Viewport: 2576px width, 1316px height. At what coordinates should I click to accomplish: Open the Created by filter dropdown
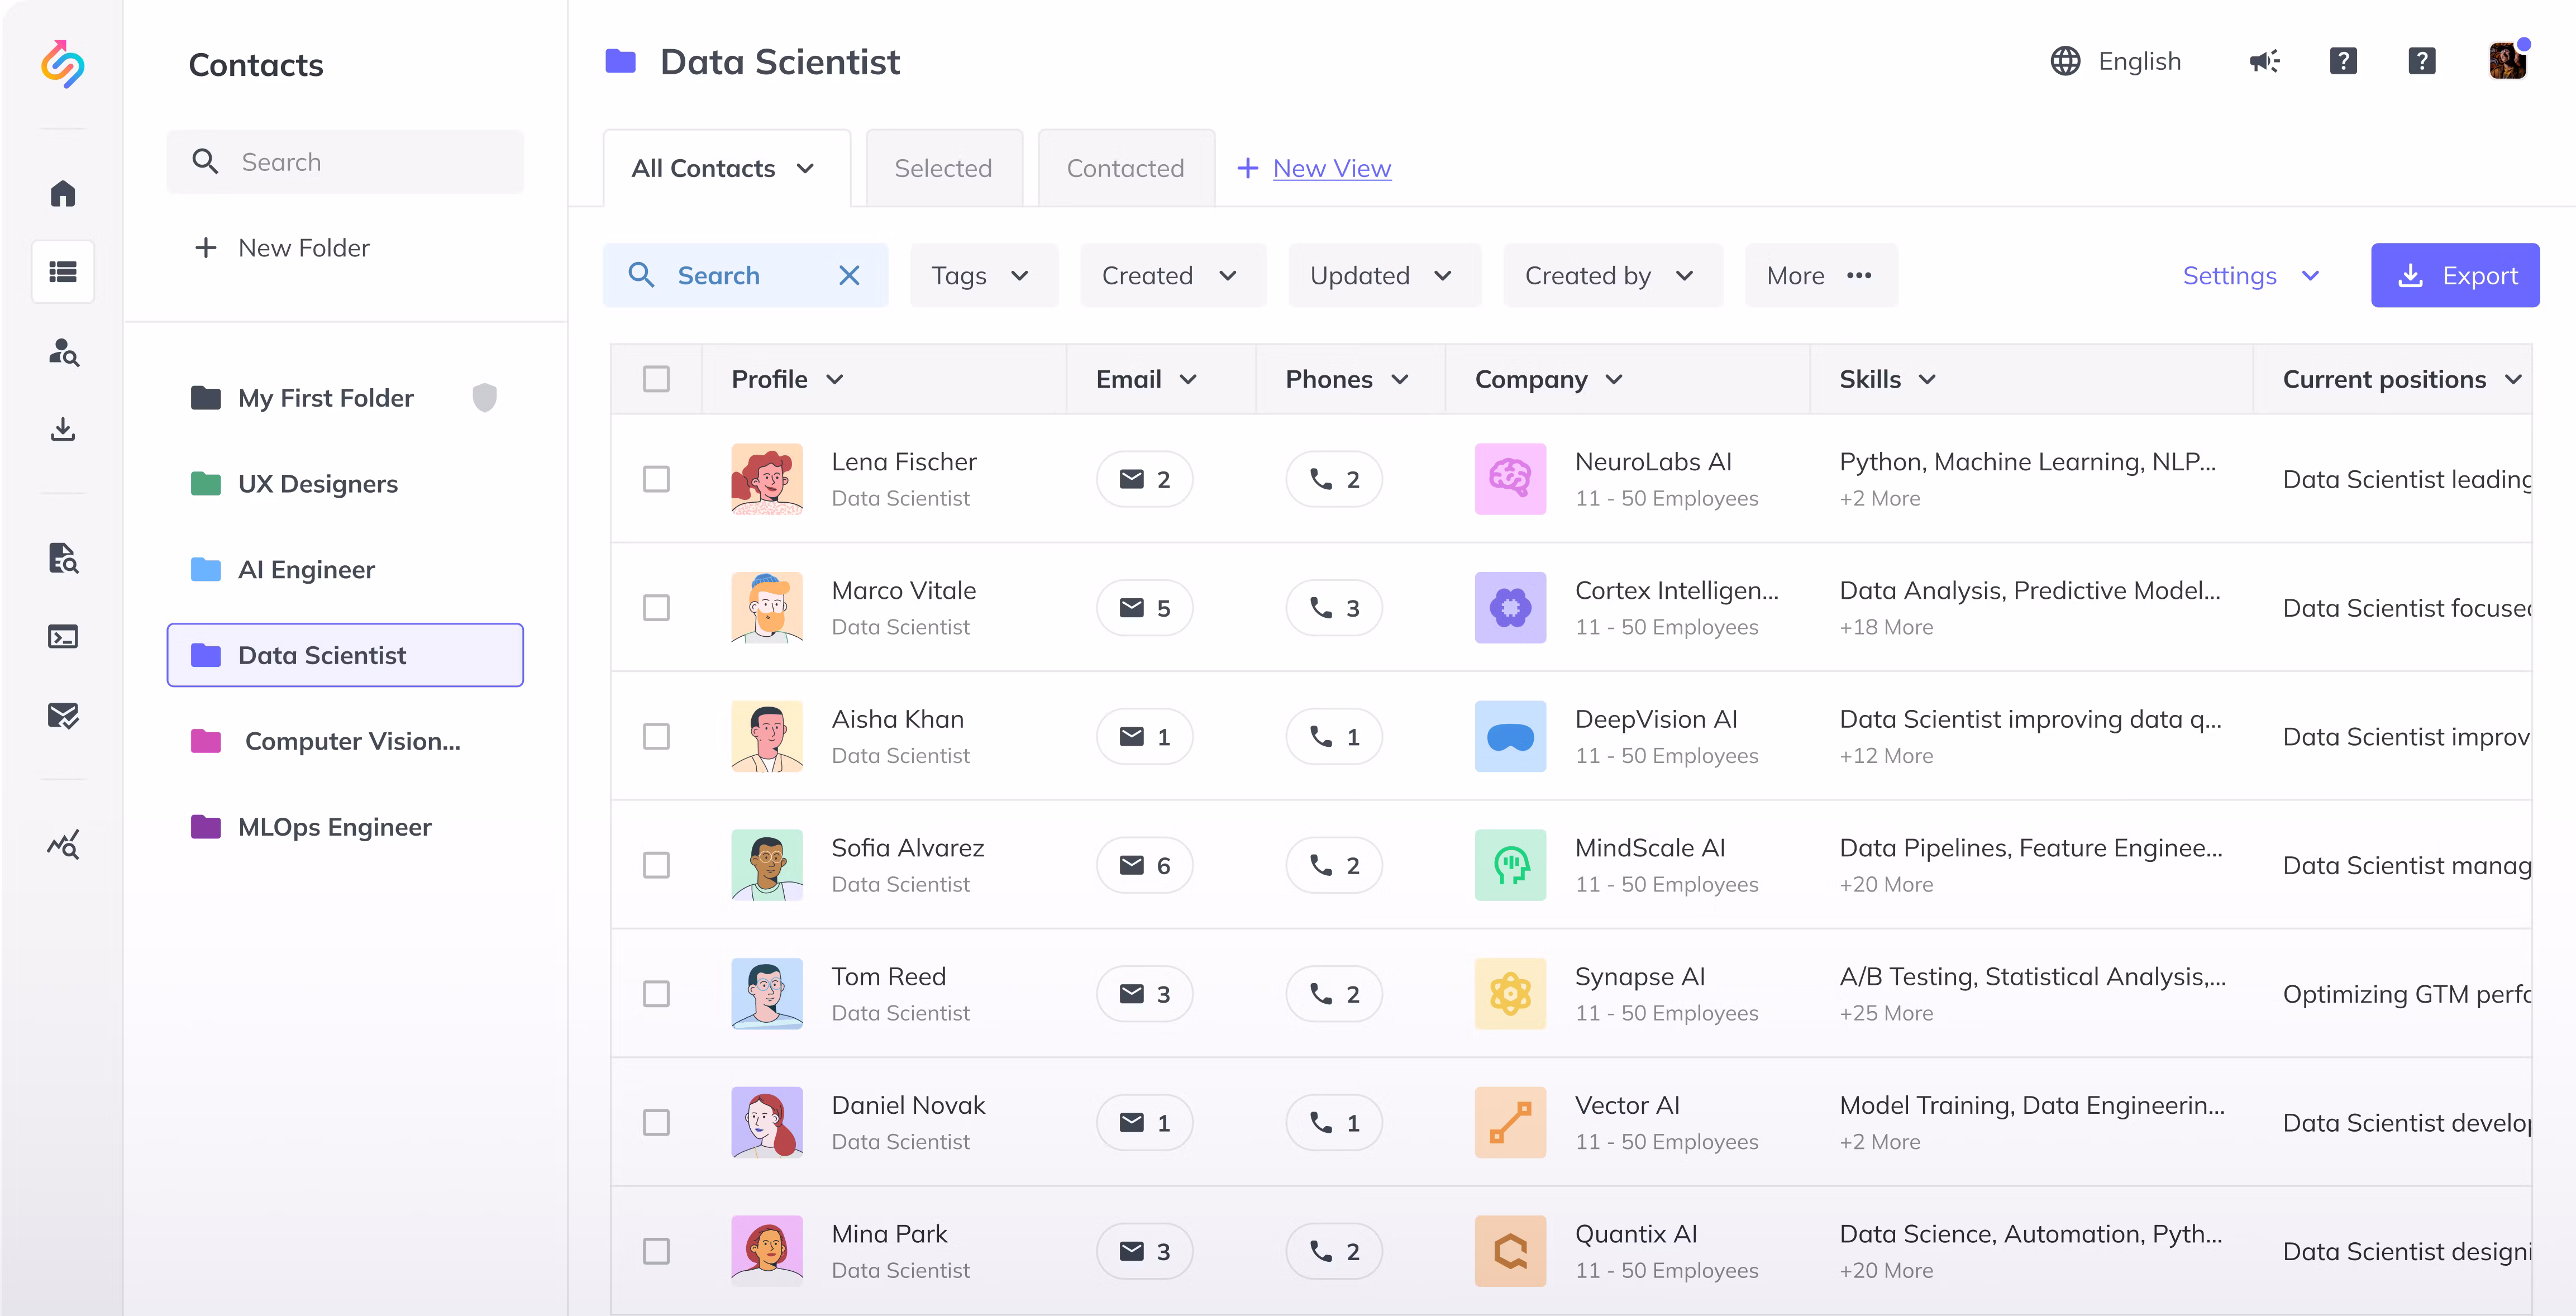(1611, 275)
